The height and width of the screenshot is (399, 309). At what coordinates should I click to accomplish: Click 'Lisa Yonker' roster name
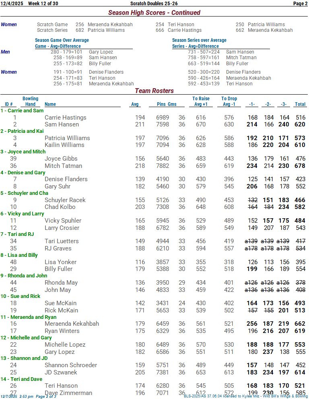[60, 262]
